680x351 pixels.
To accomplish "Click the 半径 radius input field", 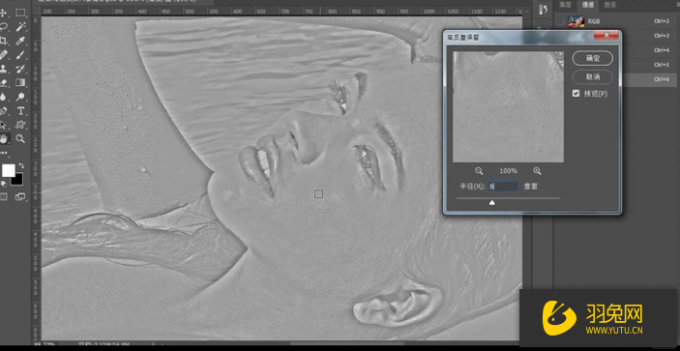I will tap(503, 187).
